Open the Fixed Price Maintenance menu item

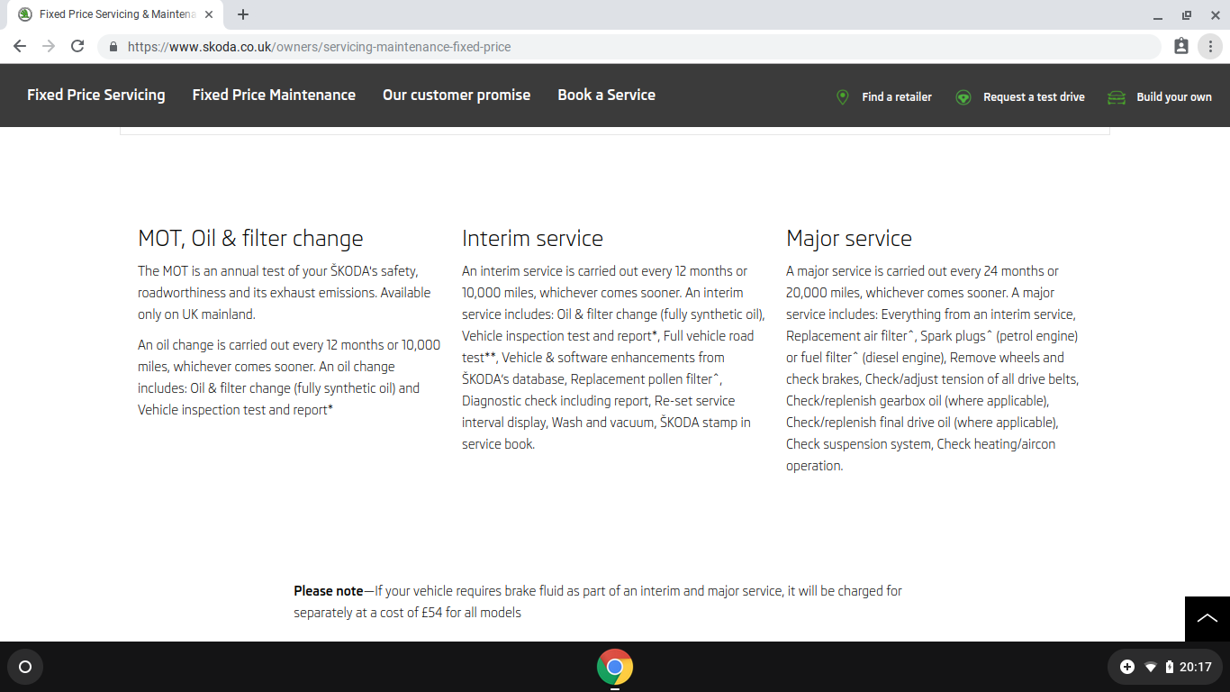click(x=274, y=95)
